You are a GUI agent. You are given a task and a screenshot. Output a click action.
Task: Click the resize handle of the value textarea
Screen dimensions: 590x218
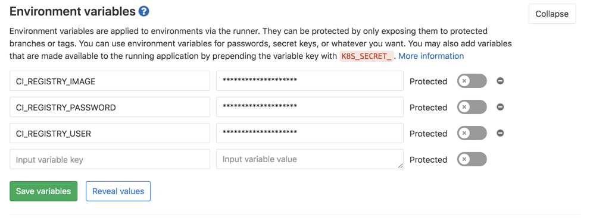click(400, 166)
